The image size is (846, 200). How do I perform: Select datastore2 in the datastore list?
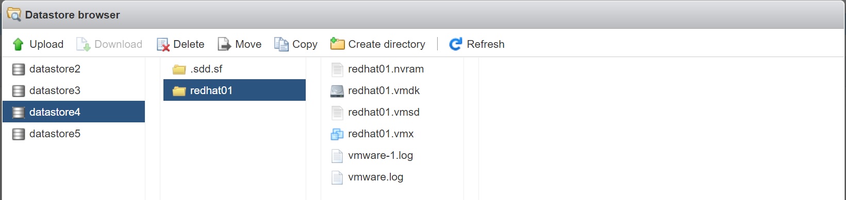click(74, 69)
